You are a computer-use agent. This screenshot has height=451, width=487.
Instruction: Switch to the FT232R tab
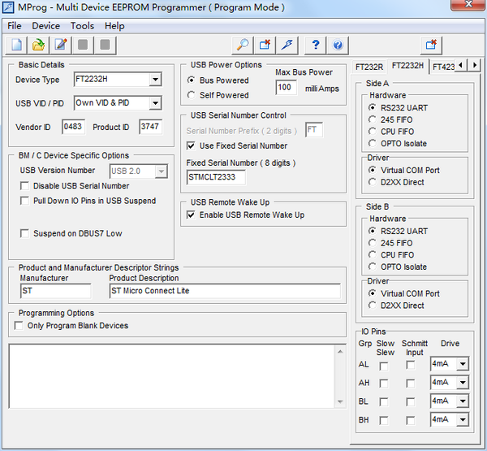[369, 67]
